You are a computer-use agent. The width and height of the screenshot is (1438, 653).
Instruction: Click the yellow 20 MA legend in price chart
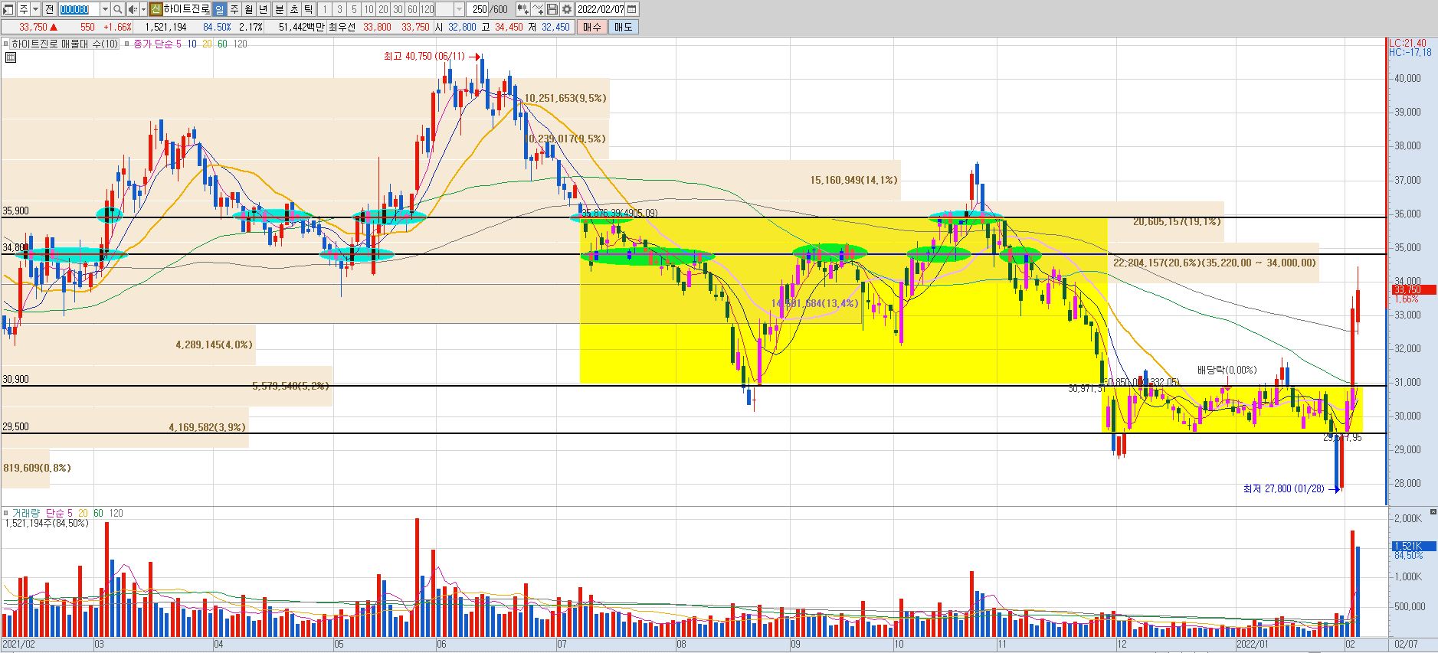[207, 44]
